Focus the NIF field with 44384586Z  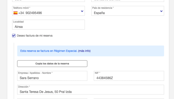[x=129, y=76]
